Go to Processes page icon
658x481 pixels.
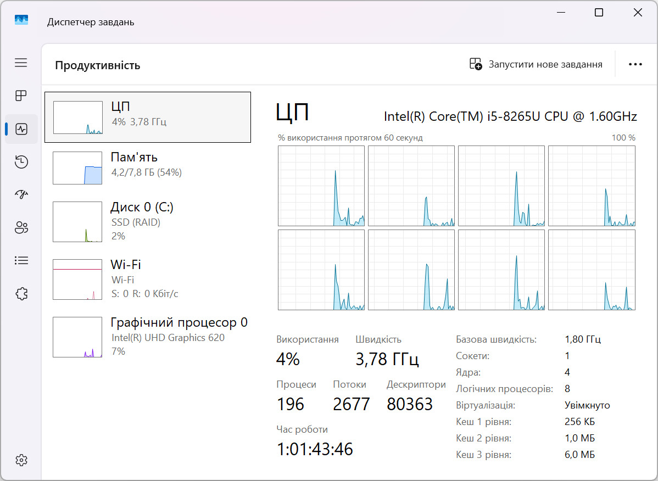pyautogui.click(x=21, y=96)
